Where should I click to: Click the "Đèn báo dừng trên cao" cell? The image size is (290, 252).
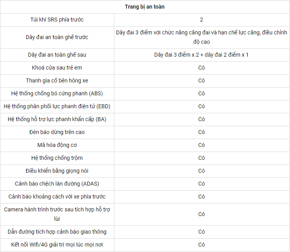[x=57, y=132]
